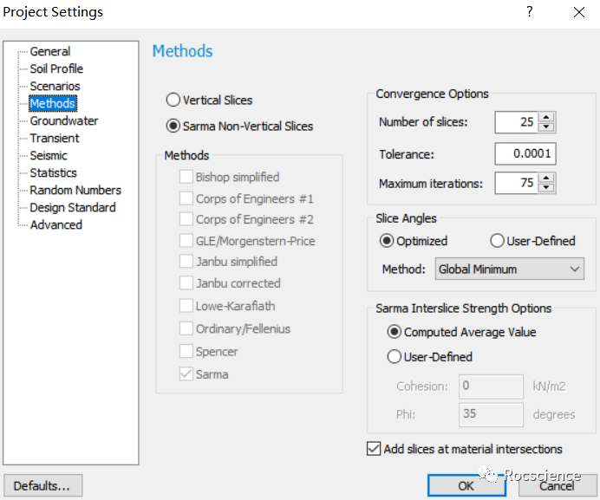
Task: Select the Vertical Slices radio button
Action: point(173,101)
